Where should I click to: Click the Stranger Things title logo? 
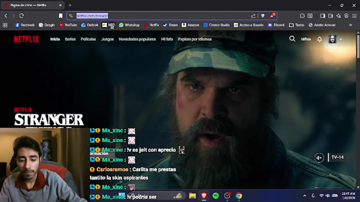pos(49,120)
